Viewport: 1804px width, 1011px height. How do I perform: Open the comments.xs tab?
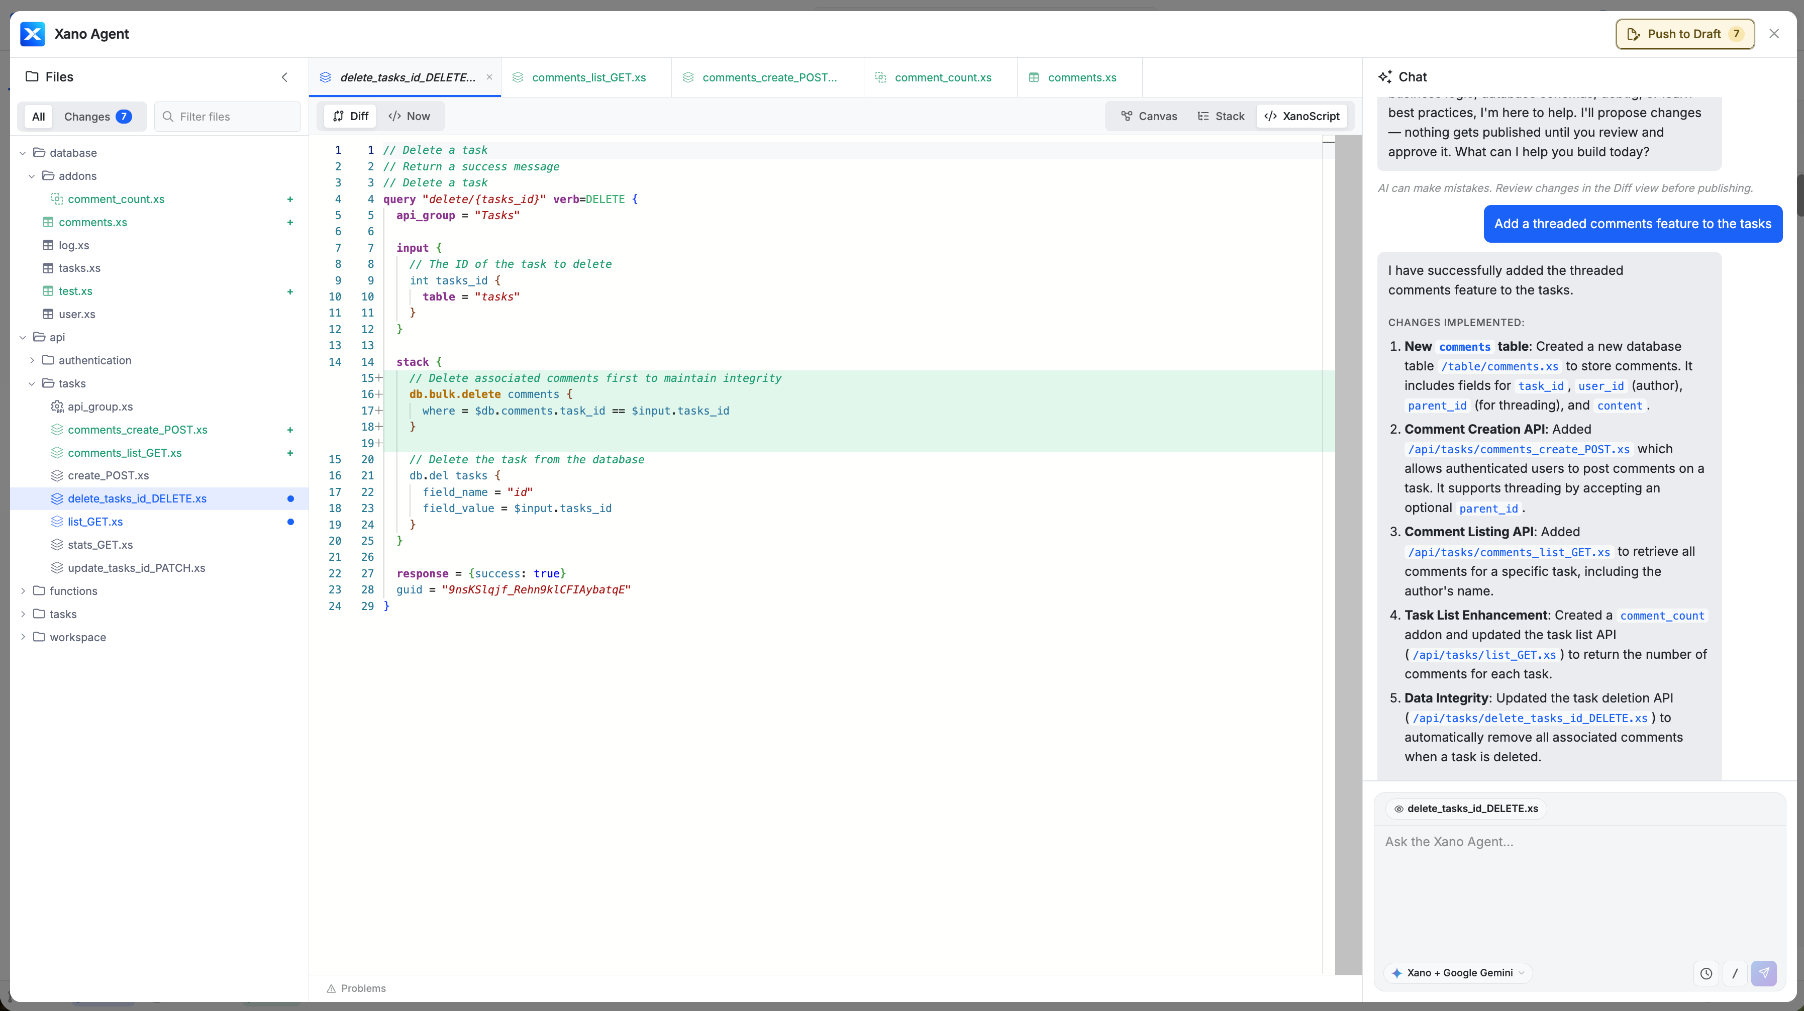(x=1080, y=77)
